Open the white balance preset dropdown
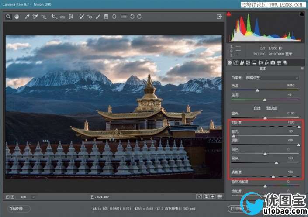 click(271, 78)
